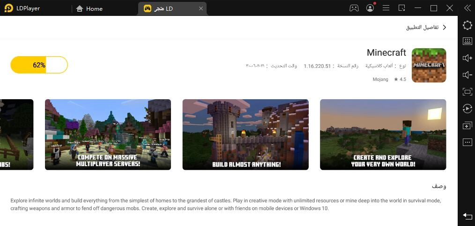This screenshot has width=475, height=226.
Task: Click the 4.5 star rating
Action: [400, 79]
